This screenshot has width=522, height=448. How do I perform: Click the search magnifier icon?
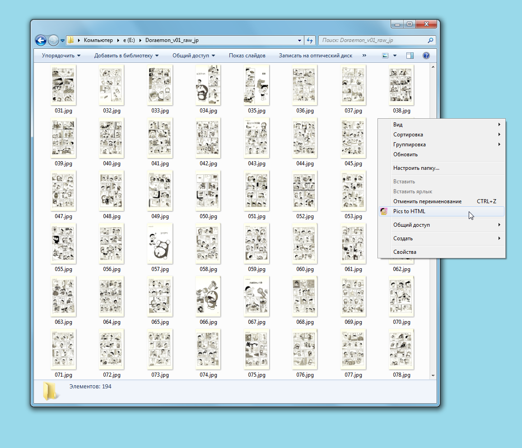click(430, 40)
